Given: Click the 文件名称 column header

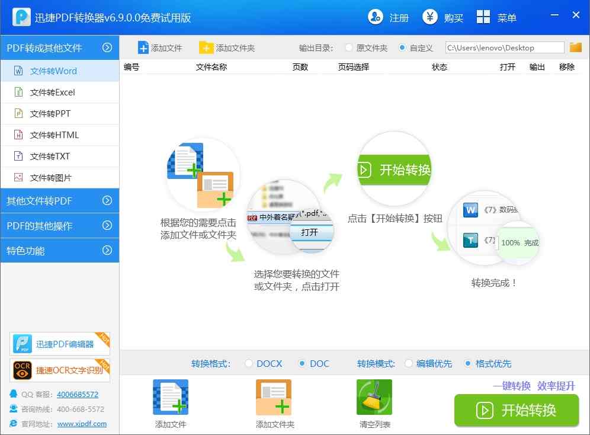Looking at the screenshot, I should [x=211, y=67].
